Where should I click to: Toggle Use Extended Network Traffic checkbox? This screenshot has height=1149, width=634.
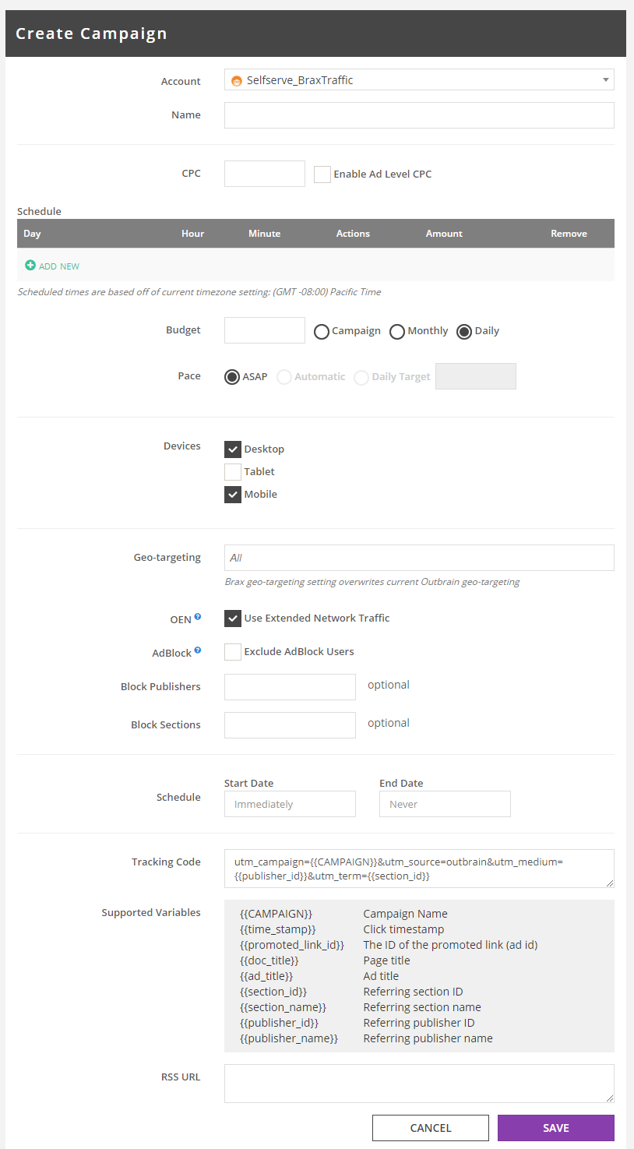coord(233,619)
